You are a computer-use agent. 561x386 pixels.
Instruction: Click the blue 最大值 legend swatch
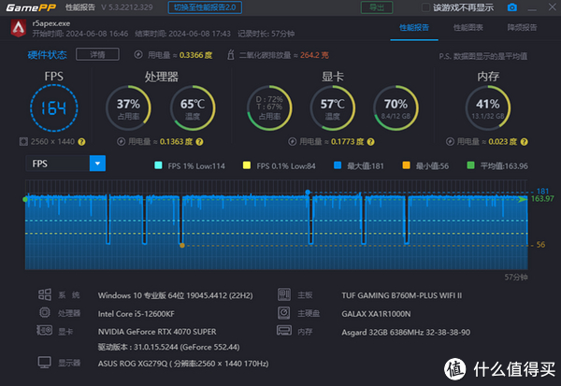click(x=338, y=165)
